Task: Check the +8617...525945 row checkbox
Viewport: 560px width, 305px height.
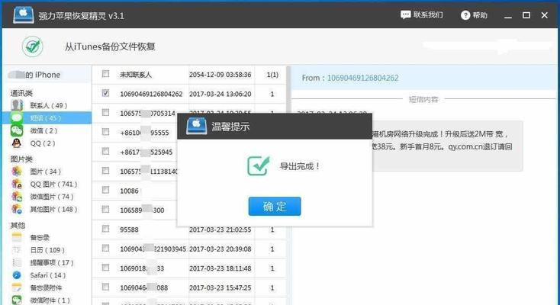Action: point(105,151)
